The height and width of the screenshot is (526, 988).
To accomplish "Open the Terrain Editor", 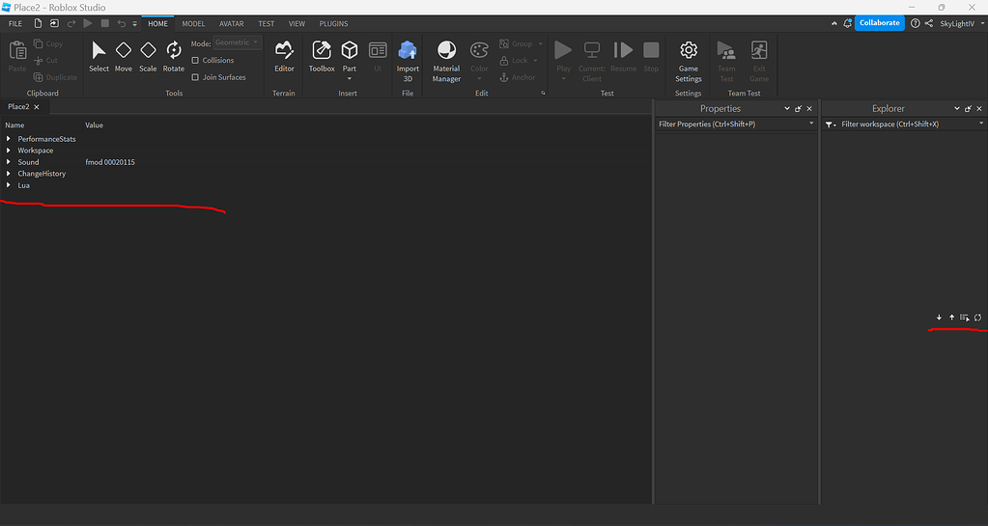I will click(x=284, y=50).
